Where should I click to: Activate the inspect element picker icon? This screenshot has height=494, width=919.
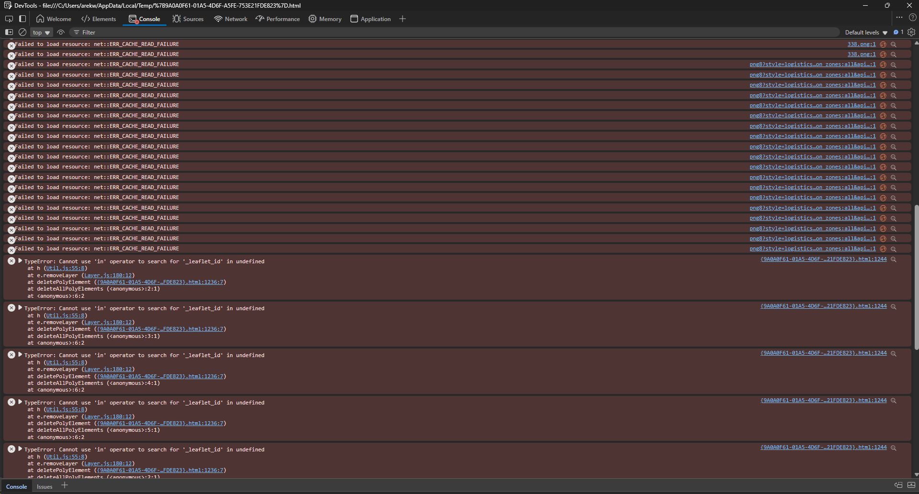coord(9,19)
